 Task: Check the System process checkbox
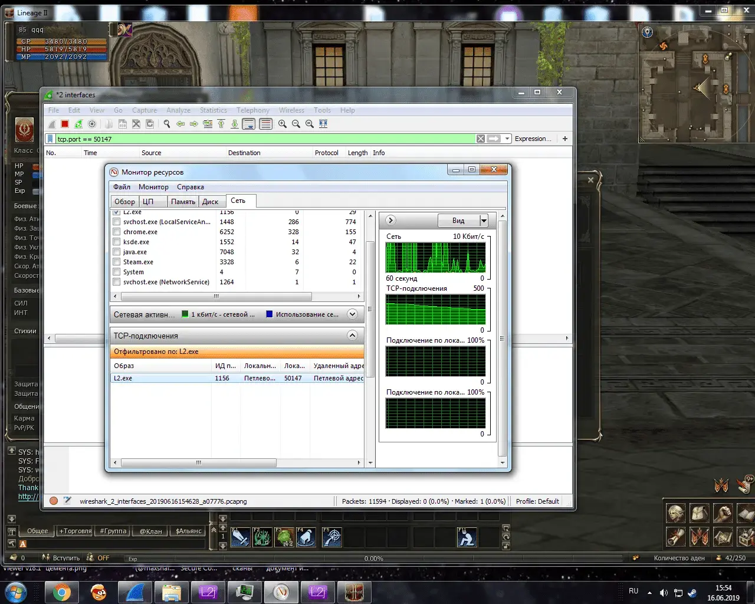116,272
